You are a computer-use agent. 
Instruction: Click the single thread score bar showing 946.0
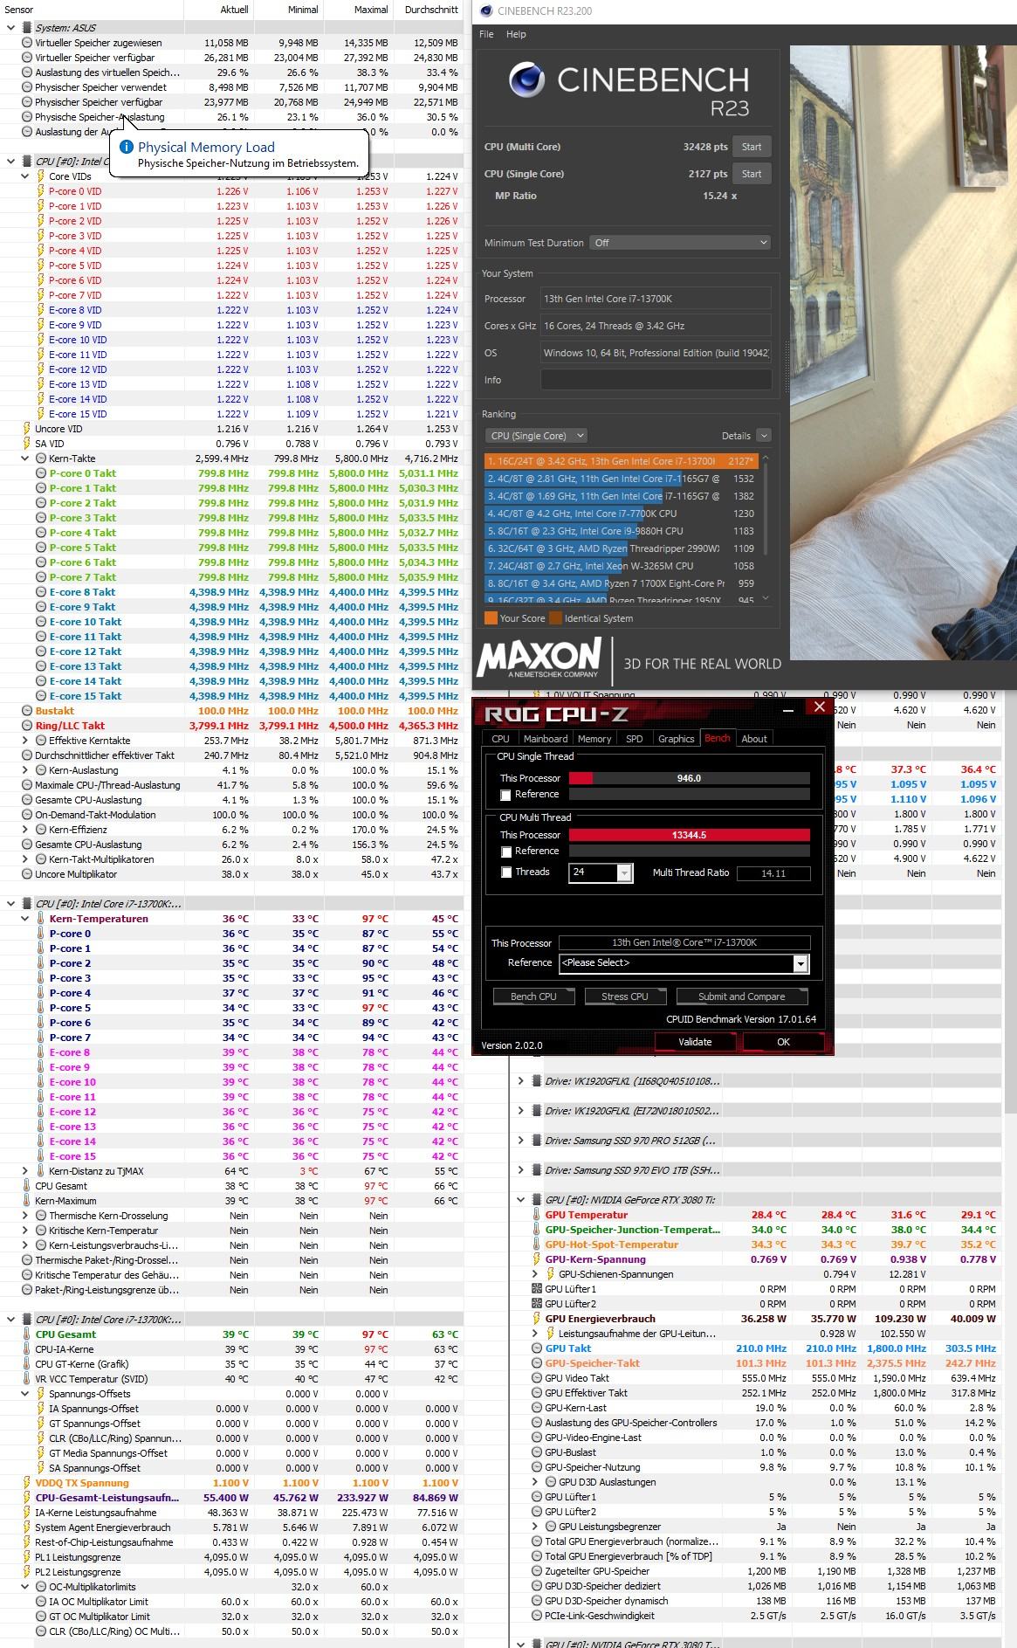(690, 778)
